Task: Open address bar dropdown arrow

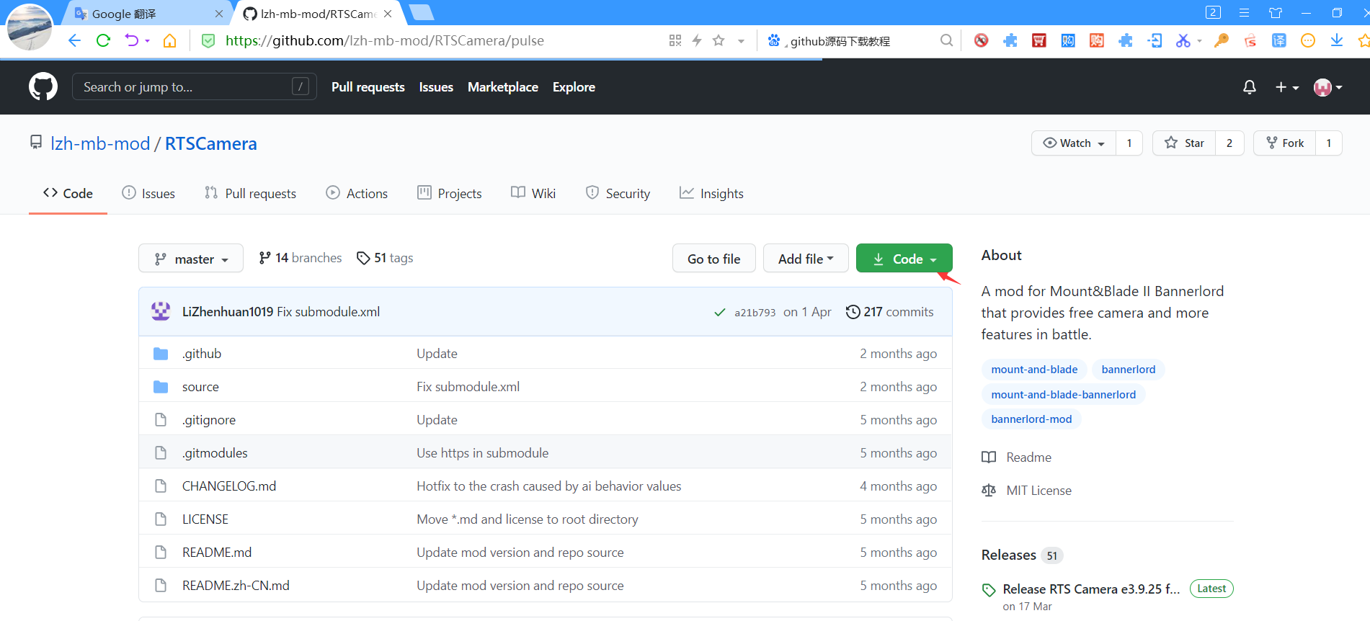Action: [741, 41]
